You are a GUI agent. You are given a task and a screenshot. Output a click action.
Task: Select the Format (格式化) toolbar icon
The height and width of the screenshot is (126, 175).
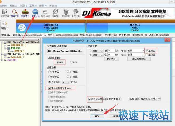tap(56, 13)
